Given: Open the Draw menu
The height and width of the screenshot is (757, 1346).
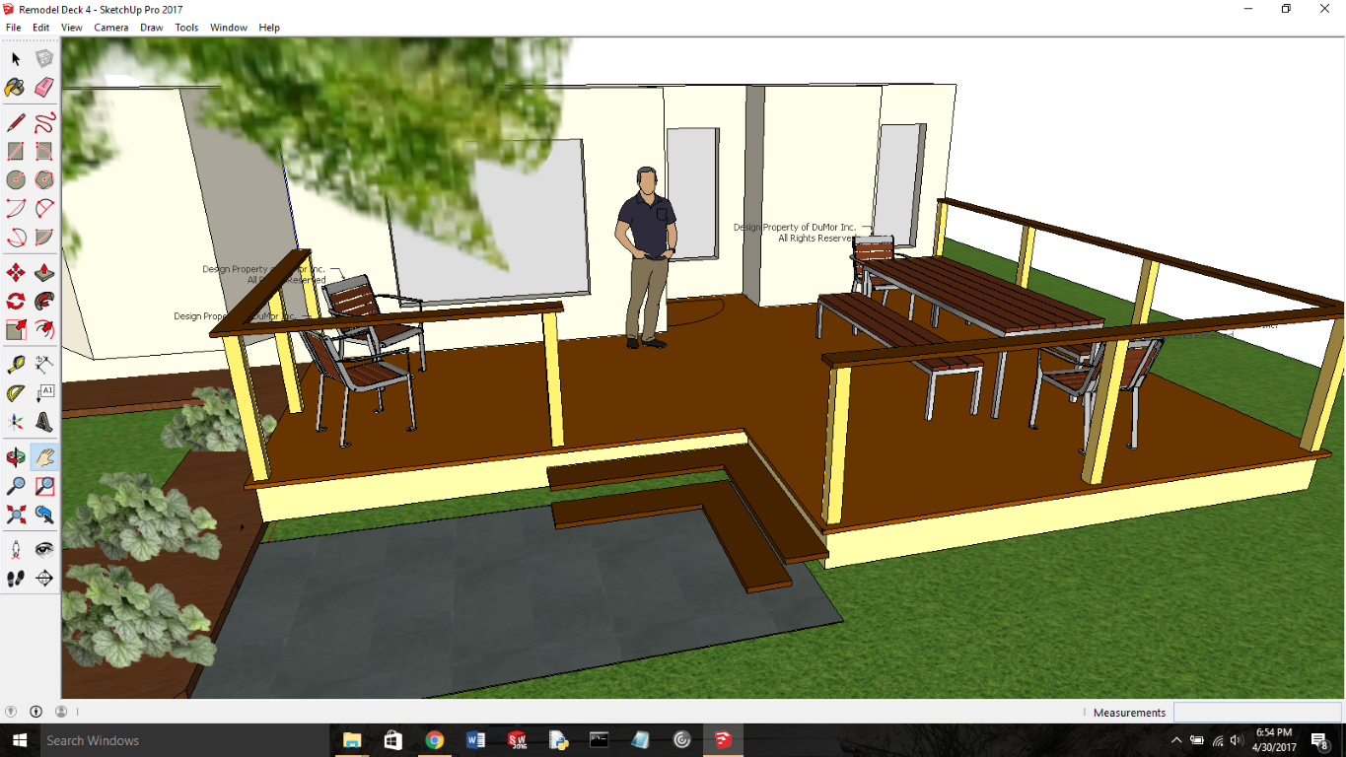Looking at the screenshot, I should [151, 28].
